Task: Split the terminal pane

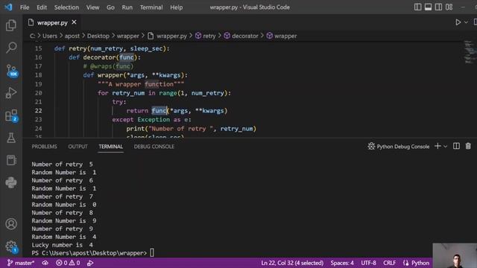Action: click(456, 146)
